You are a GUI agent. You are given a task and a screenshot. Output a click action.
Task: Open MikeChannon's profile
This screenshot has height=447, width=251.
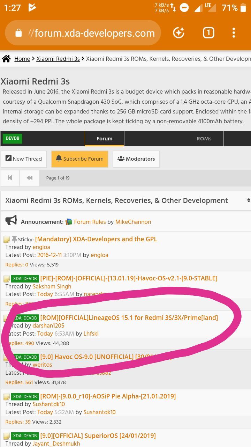(133, 222)
